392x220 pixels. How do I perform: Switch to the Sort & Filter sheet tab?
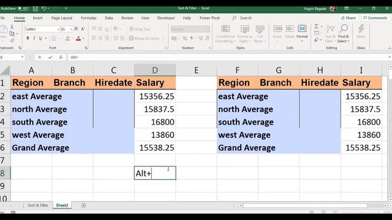[38, 205]
